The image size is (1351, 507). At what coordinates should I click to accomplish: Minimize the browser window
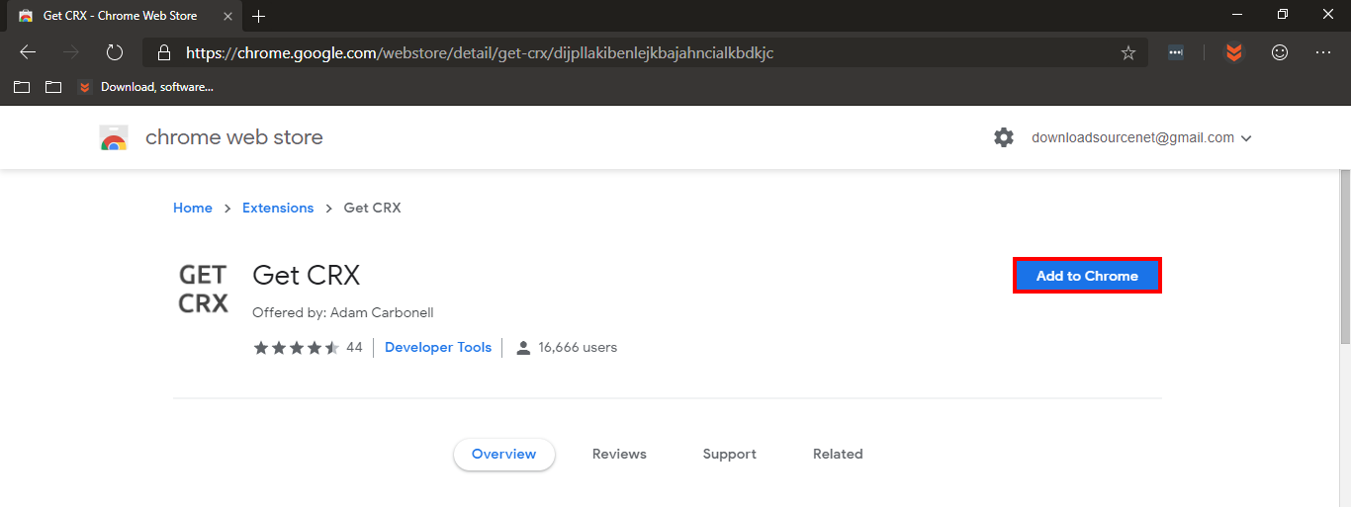[1237, 15]
